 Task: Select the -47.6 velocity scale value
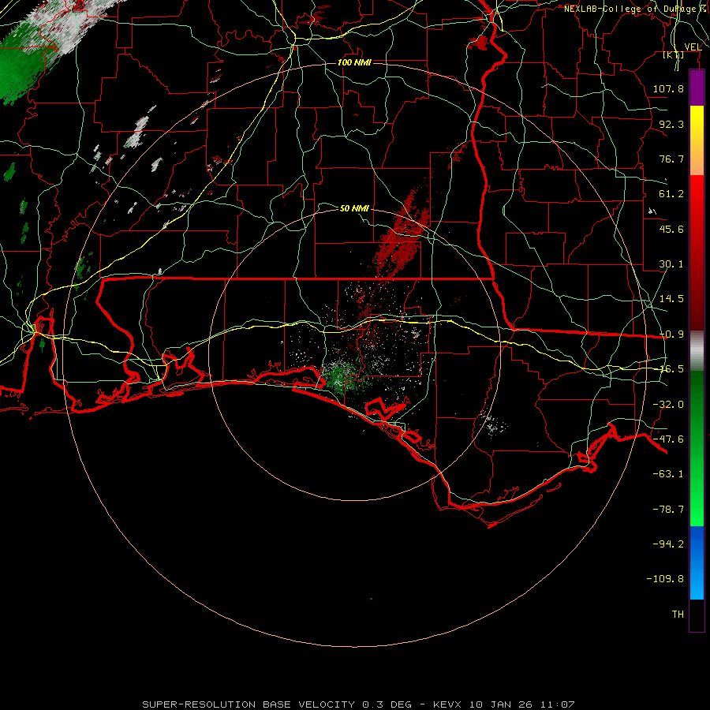(x=668, y=439)
